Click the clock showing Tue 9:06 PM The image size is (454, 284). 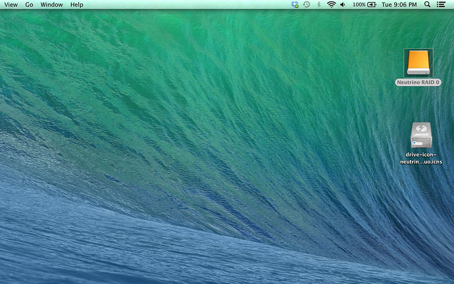click(x=399, y=5)
